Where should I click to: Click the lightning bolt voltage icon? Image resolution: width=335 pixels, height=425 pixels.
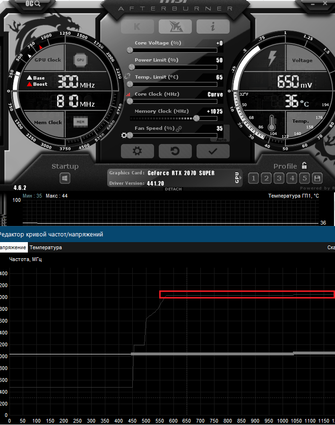[272, 58]
